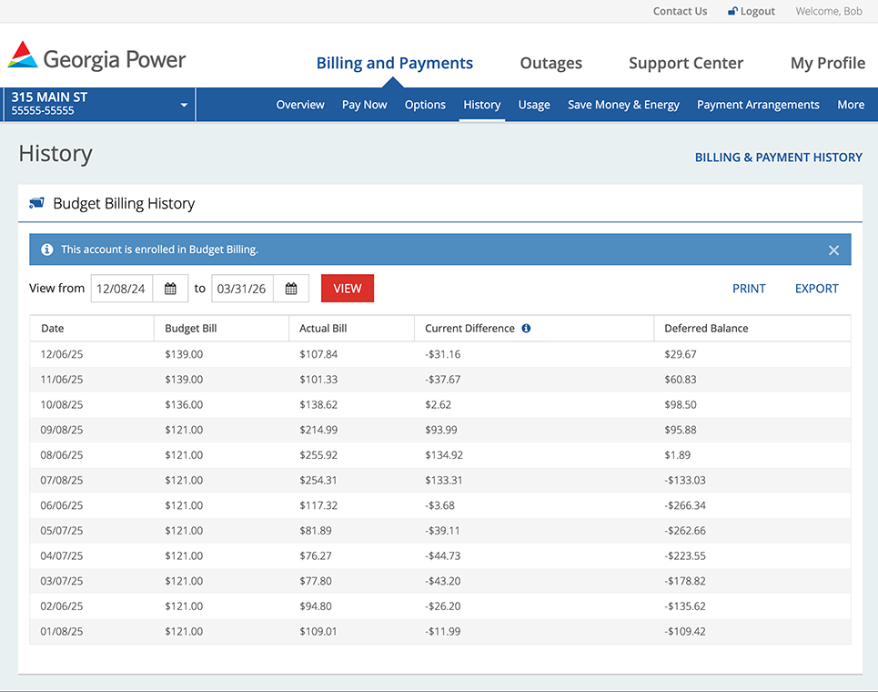The image size is (878, 692).
Task: Click the start date field 12/08/24
Action: point(122,289)
